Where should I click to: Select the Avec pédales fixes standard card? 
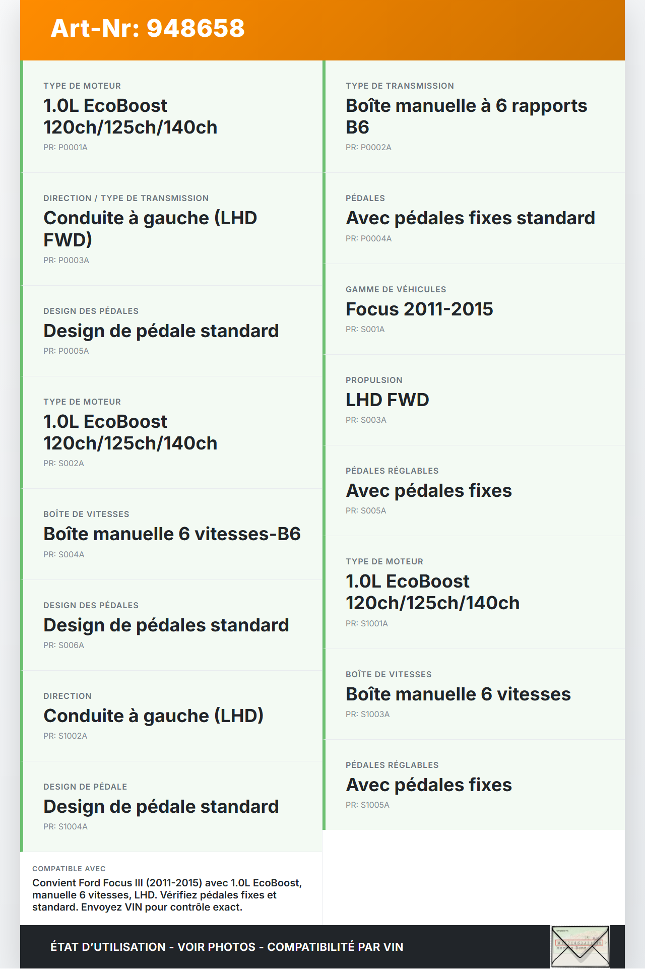coord(474,218)
